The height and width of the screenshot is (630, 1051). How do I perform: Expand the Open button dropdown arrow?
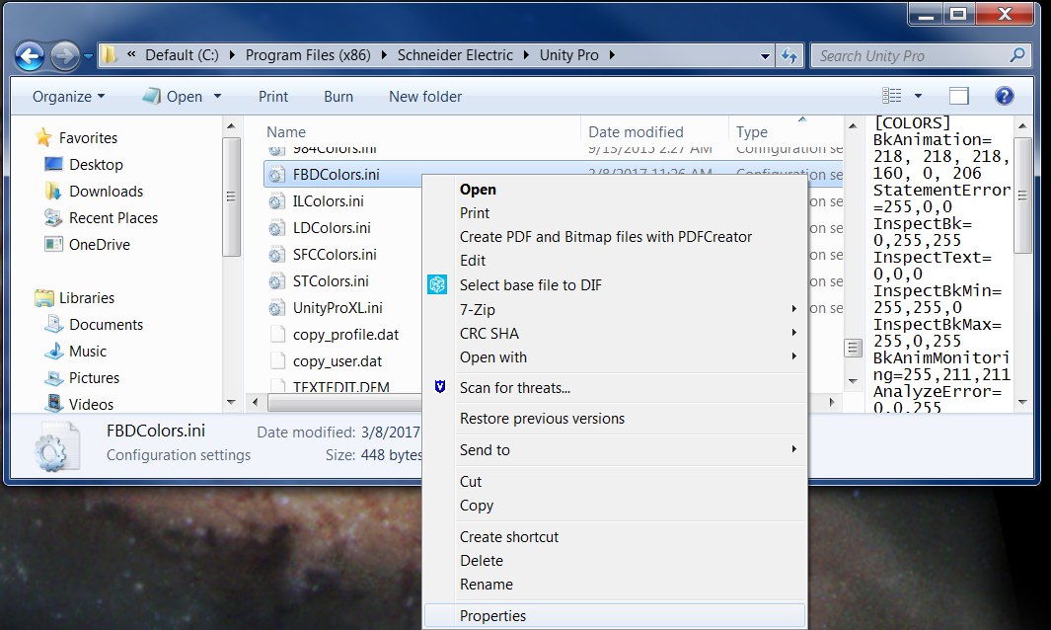(217, 97)
